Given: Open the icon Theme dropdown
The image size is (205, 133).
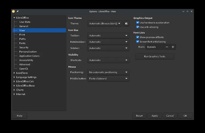Looking at the screenshot, I should [x=105, y=24].
